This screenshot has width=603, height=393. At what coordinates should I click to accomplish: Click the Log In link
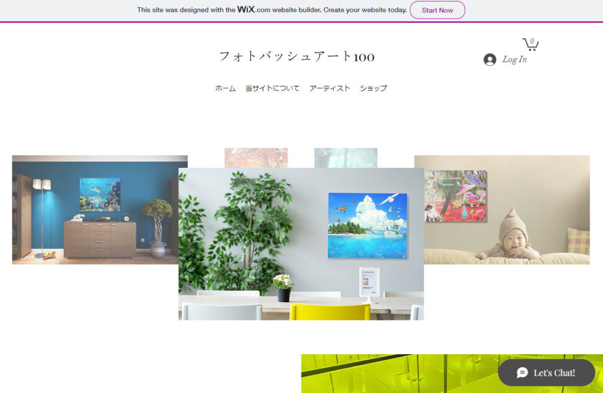point(514,60)
